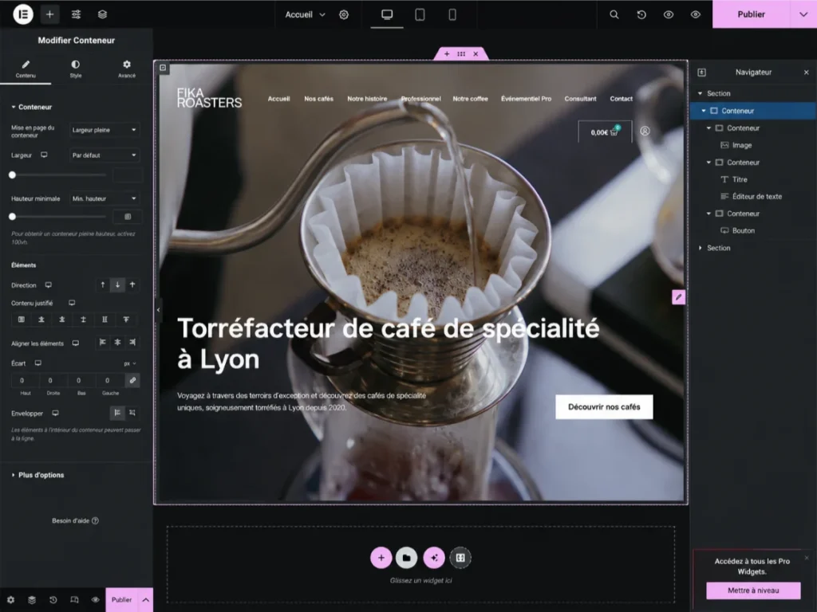The image size is (817, 612).
Task: Collapse the Conteneur section heading
Action: (x=32, y=107)
